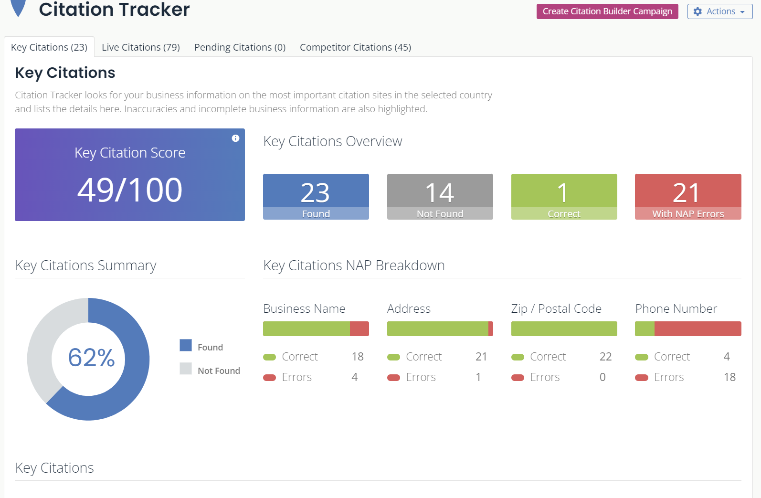Image resolution: width=761 pixels, height=498 pixels.
Task: Click the 23 Found overview tile
Action: [x=316, y=196]
